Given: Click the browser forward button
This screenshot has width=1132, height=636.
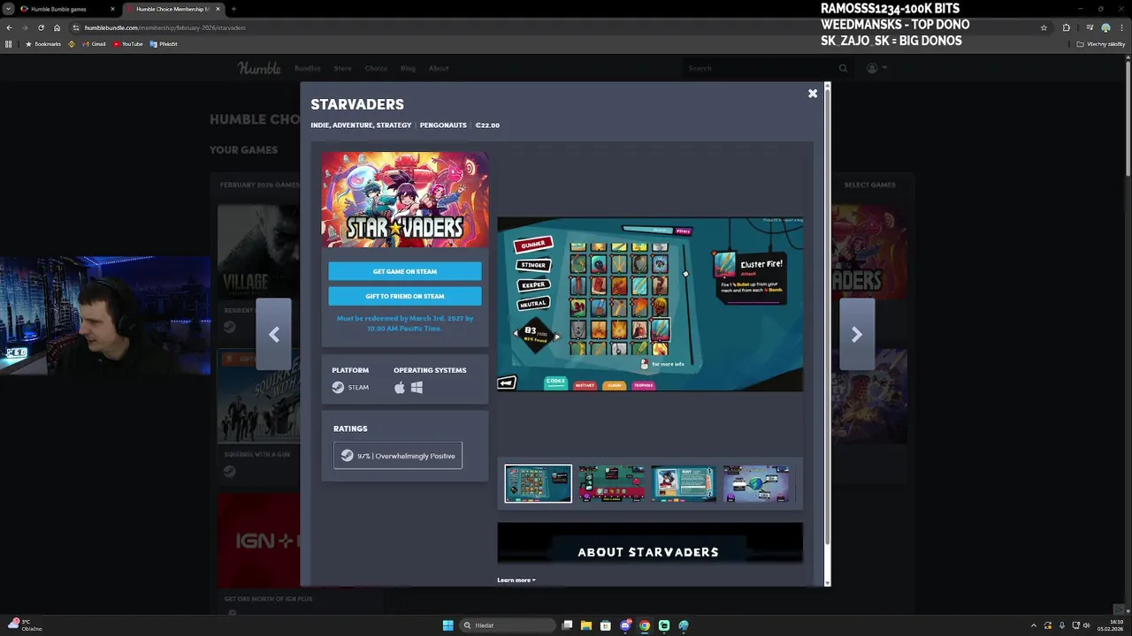Looking at the screenshot, I should [x=25, y=27].
